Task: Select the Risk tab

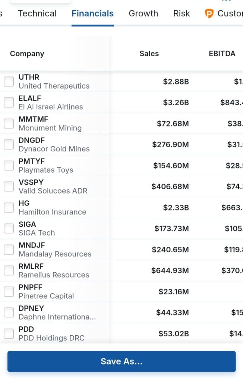Action: pos(182,14)
